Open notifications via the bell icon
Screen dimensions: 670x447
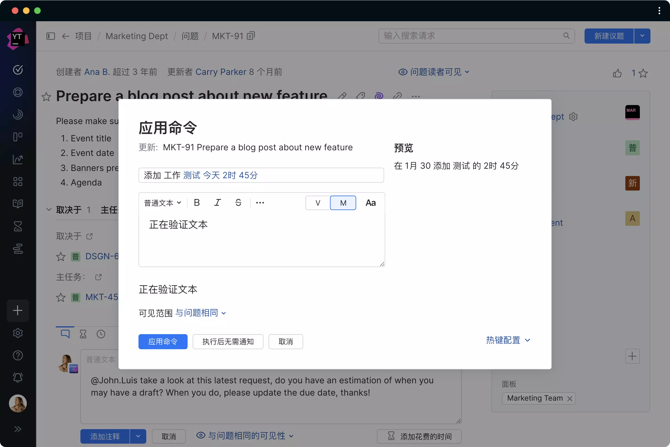[18, 377]
